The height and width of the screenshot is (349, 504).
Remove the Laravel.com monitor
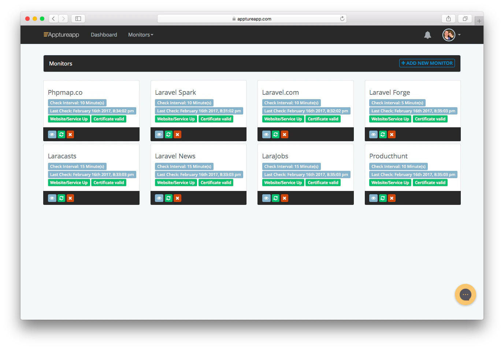click(285, 135)
